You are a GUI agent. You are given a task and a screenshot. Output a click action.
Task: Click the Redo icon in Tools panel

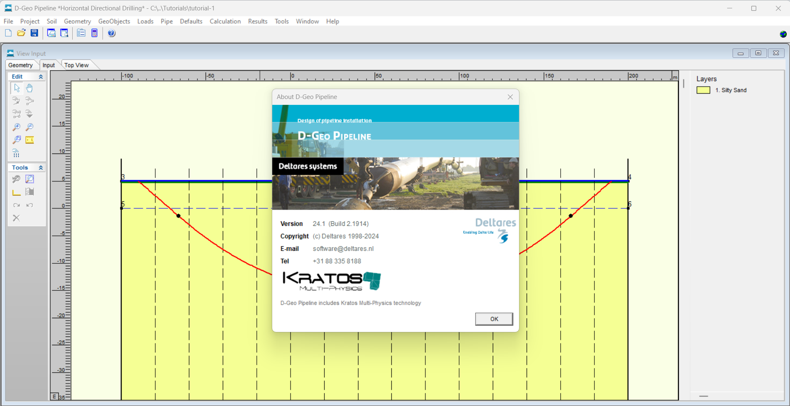pyautogui.click(x=16, y=205)
